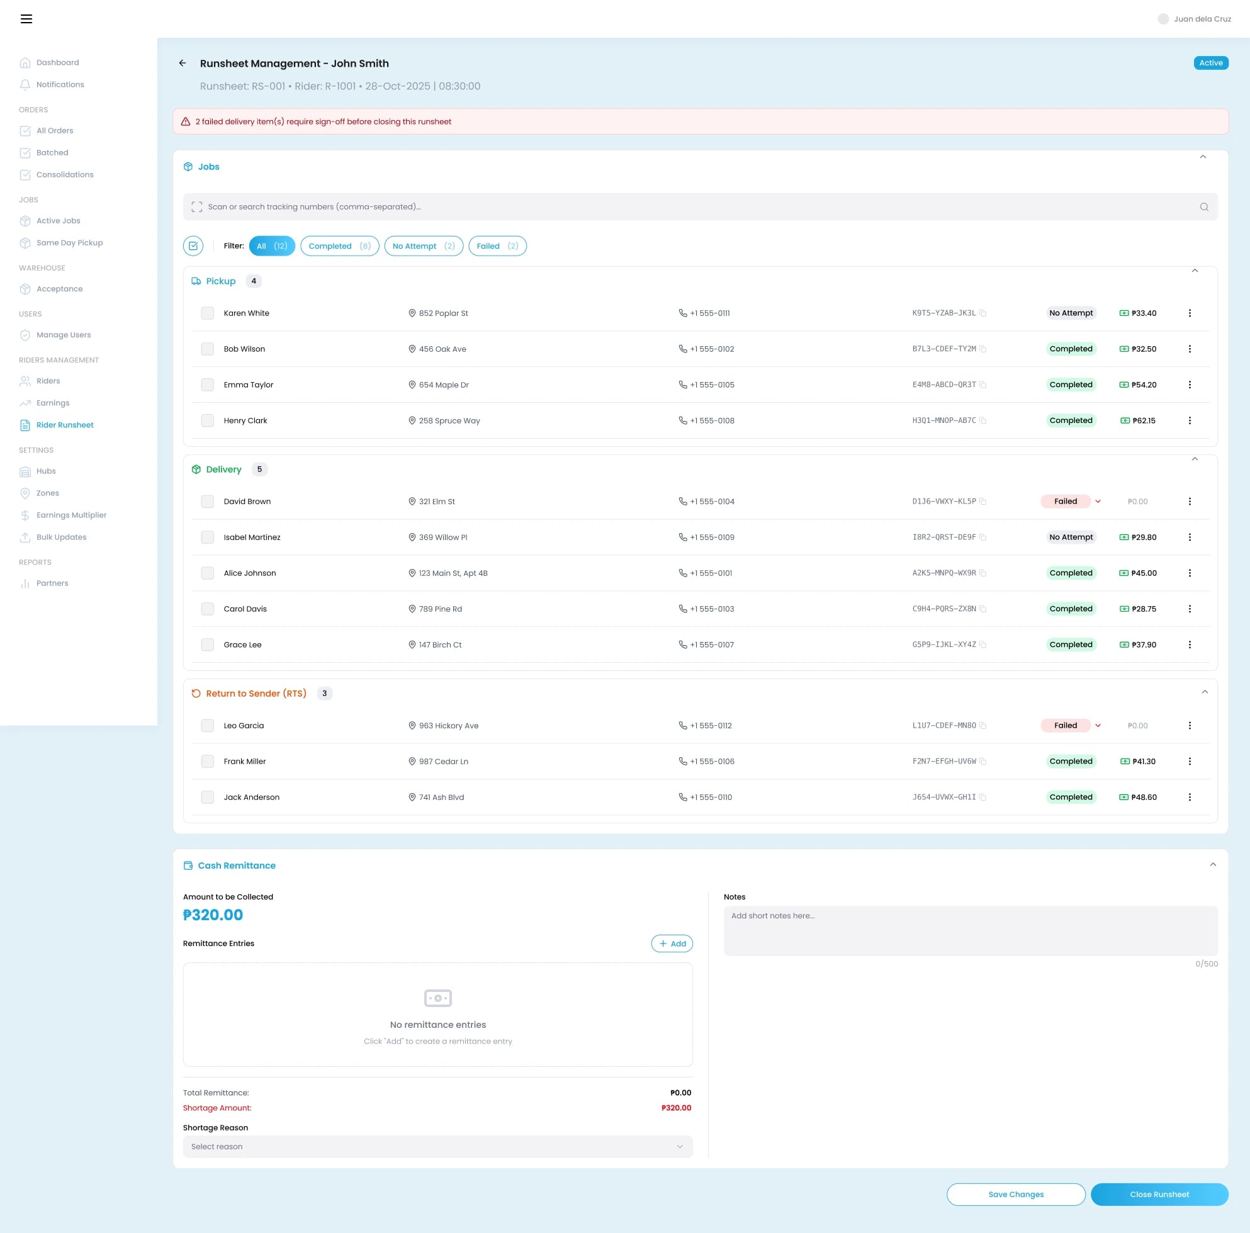Viewport: 1250px width, 1233px height.
Task: Open the three-dot menu for Jack Anderson
Action: pyautogui.click(x=1189, y=797)
